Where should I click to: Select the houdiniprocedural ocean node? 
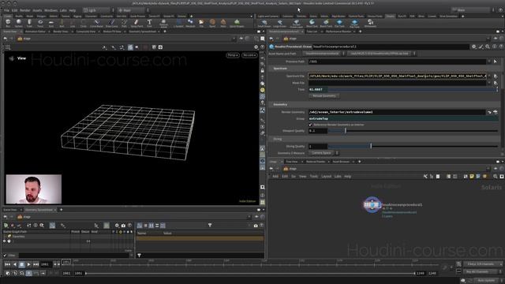click(372, 204)
